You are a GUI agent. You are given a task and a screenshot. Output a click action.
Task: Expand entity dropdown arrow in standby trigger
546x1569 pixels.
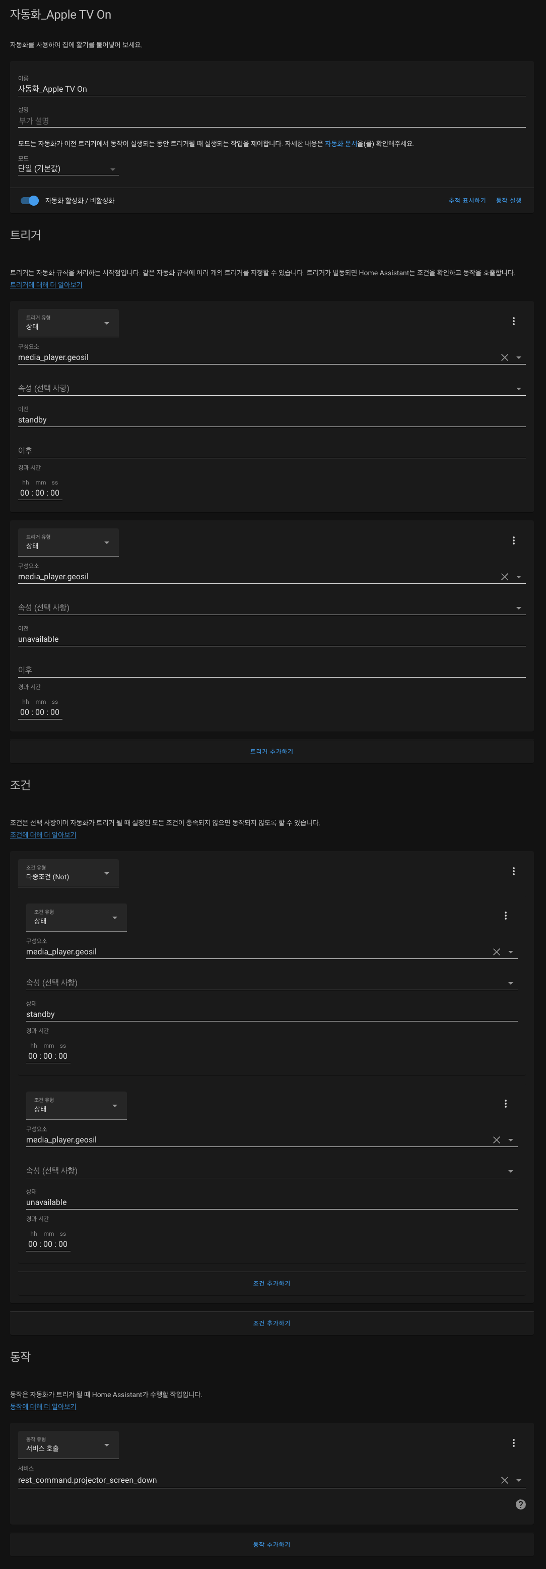519,357
